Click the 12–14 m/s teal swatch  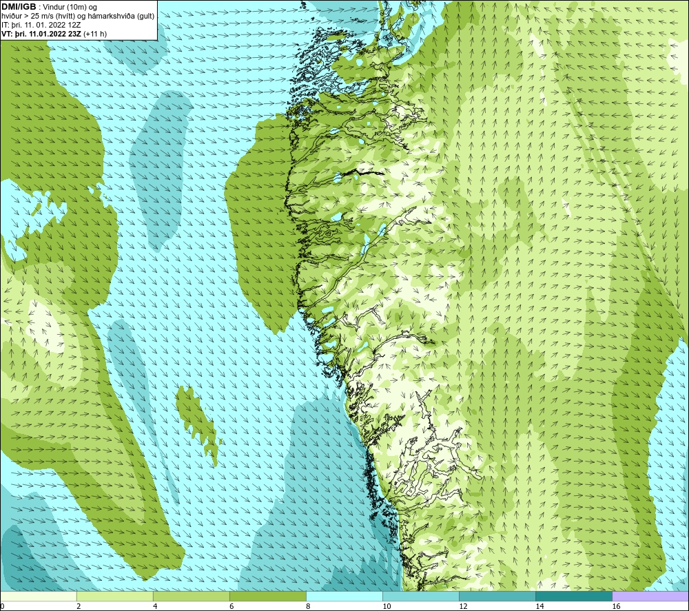[497, 597]
